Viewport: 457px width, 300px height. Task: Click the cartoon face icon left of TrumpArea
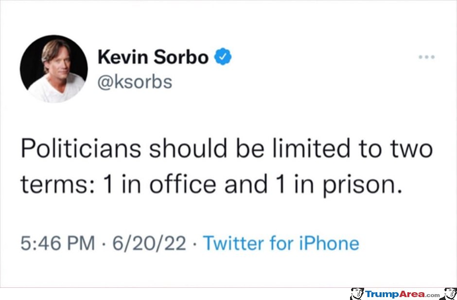click(x=357, y=294)
